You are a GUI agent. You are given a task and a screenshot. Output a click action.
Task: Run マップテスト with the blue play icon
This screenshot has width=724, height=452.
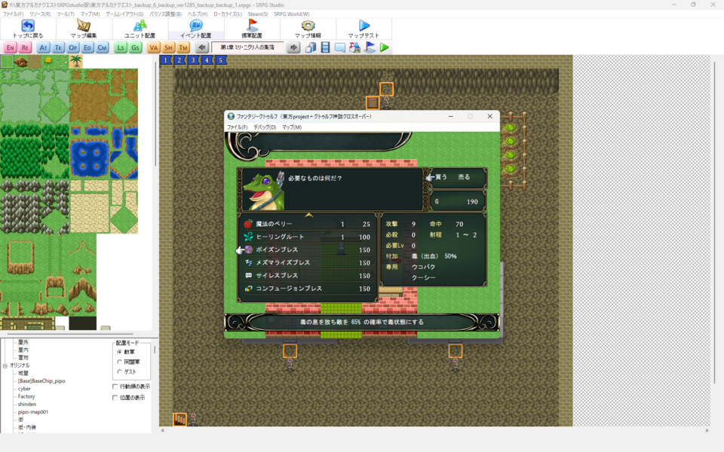point(364,29)
